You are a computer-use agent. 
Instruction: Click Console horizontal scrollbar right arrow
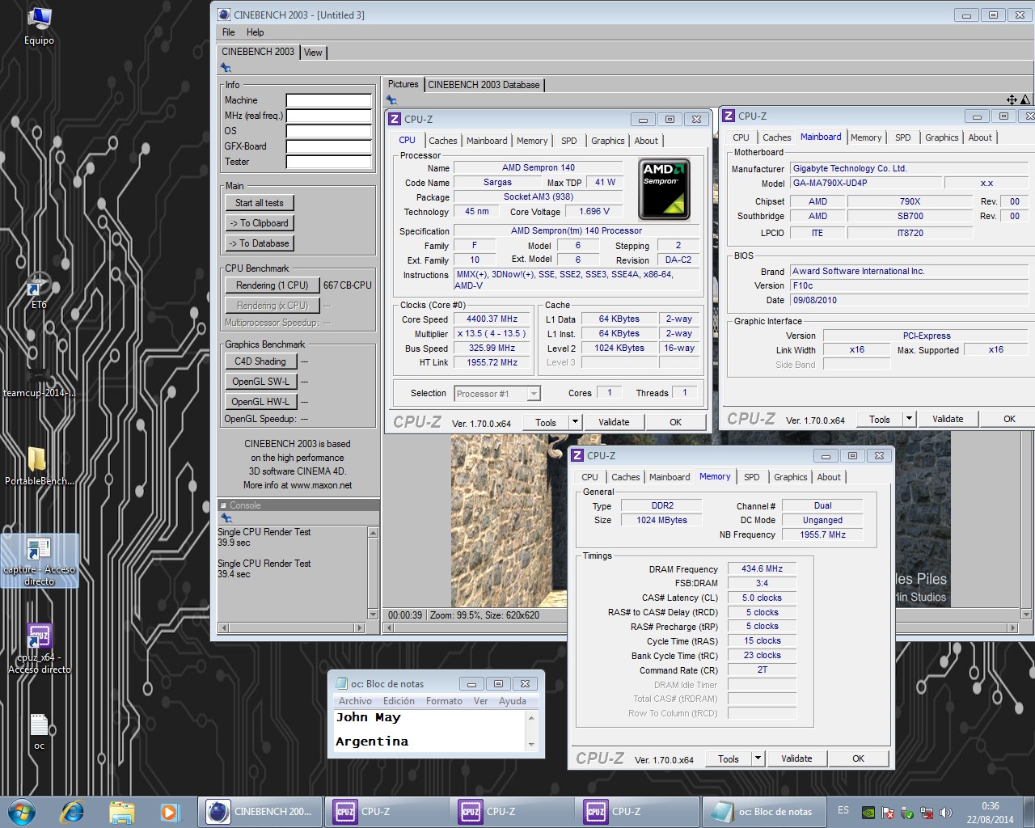click(360, 627)
